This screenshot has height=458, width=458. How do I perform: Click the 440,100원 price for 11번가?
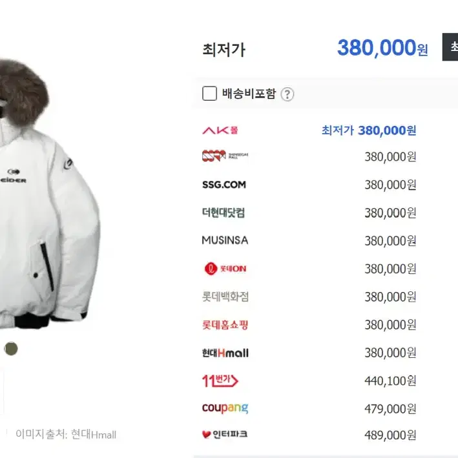(390, 381)
